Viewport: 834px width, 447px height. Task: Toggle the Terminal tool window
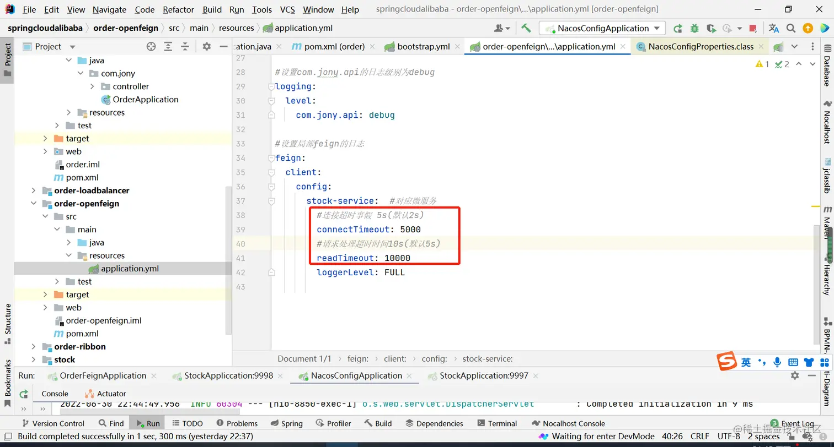coord(496,423)
